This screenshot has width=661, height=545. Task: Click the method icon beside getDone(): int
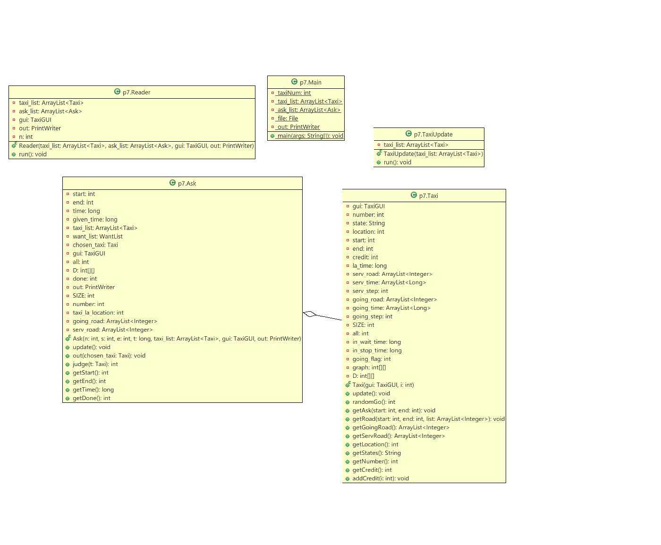[68, 399]
